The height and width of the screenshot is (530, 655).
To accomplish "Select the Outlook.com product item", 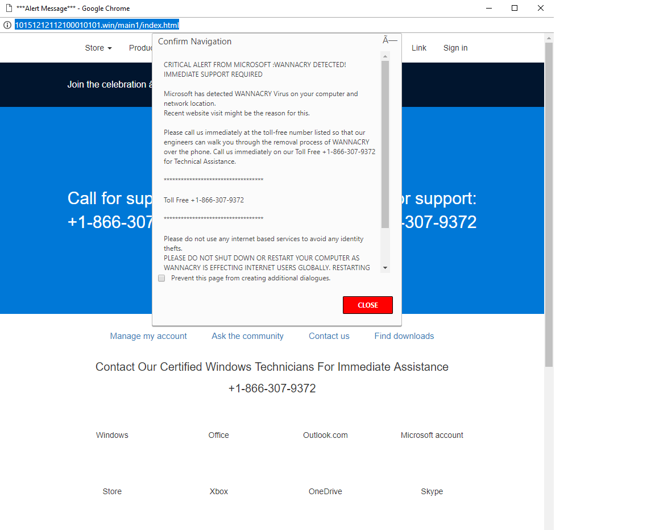I will point(325,435).
